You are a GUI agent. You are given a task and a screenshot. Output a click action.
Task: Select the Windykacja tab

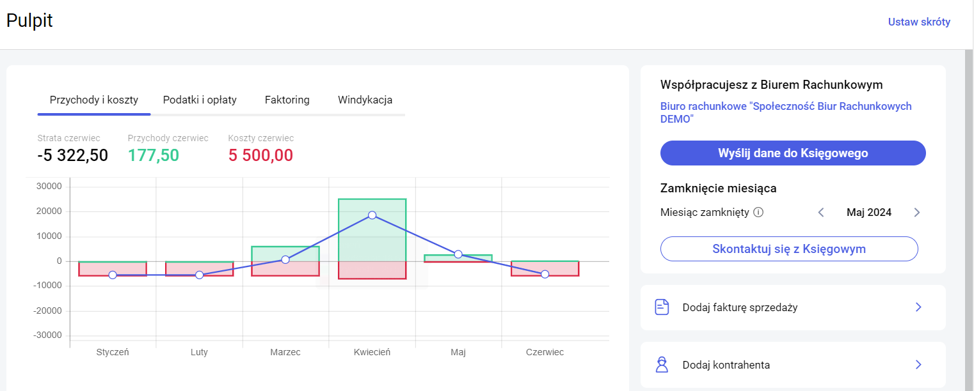[365, 100]
